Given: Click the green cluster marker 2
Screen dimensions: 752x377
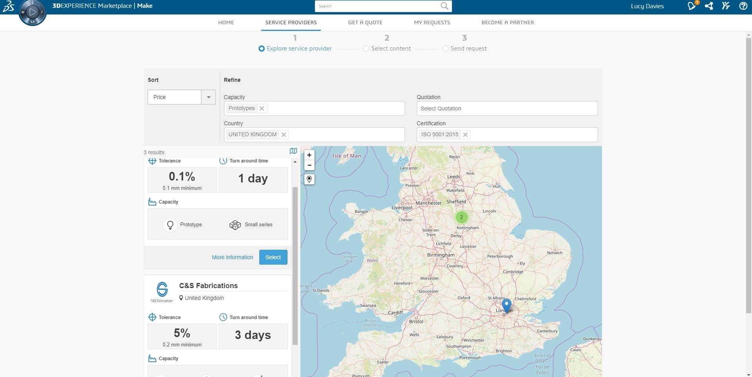Looking at the screenshot, I should [461, 217].
